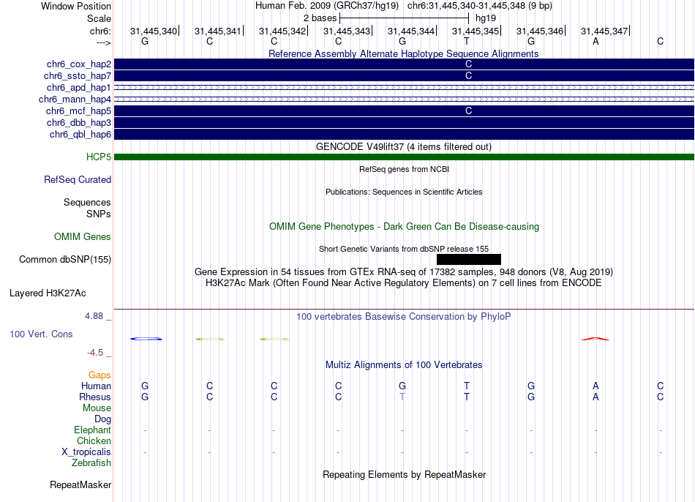Screen dimensions: 695x502
Task: Click the Human species row label
Action: [x=96, y=386]
